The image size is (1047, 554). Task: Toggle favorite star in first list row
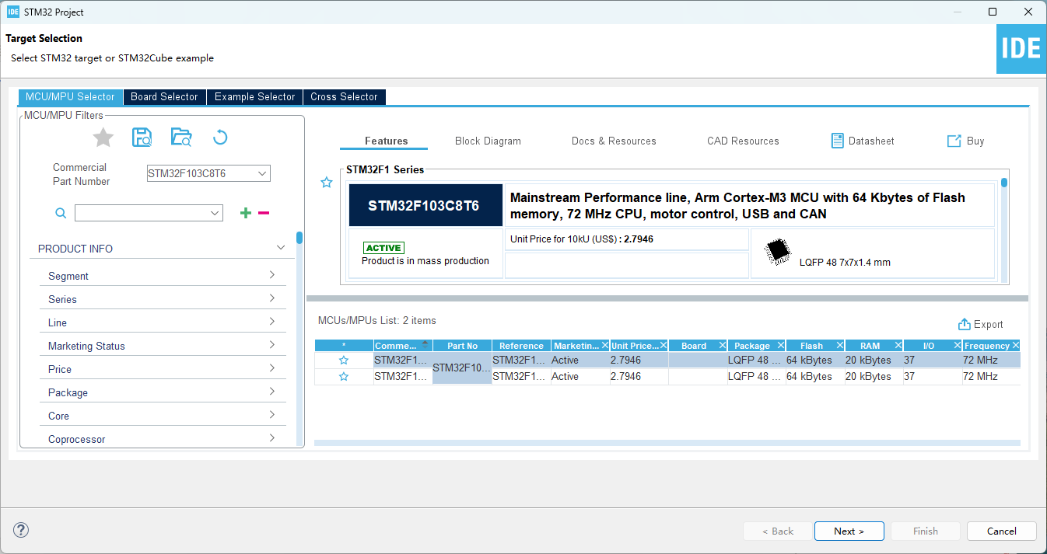(x=344, y=361)
